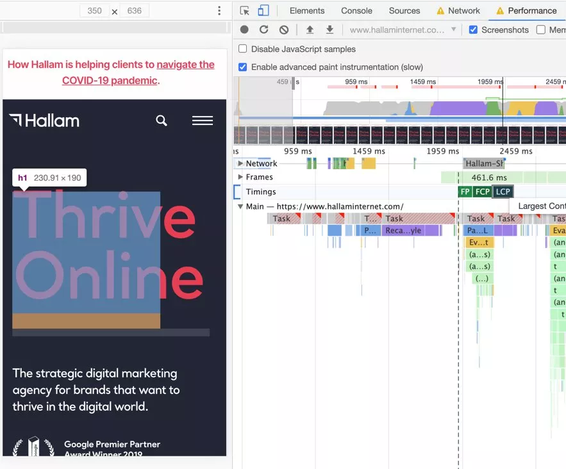This screenshot has height=469, width=566.
Task: Collapse the Main thread track
Action: click(241, 206)
